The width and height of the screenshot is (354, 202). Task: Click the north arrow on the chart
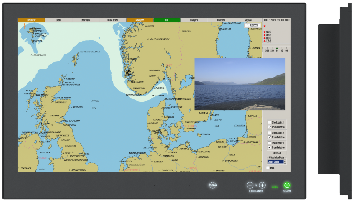click(x=24, y=26)
